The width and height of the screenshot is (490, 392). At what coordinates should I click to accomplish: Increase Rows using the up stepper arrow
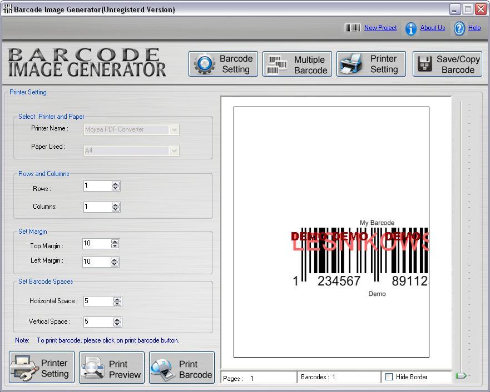(116, 183)
